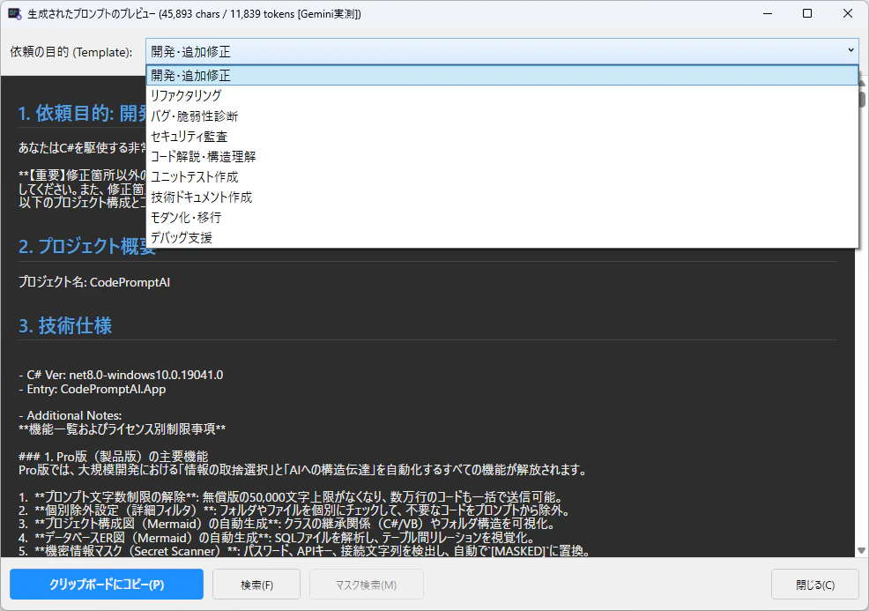Screen dimensions: 869x611
Task: Click クリップボードにコピー(P) button
Action: (x=107, y=585)
